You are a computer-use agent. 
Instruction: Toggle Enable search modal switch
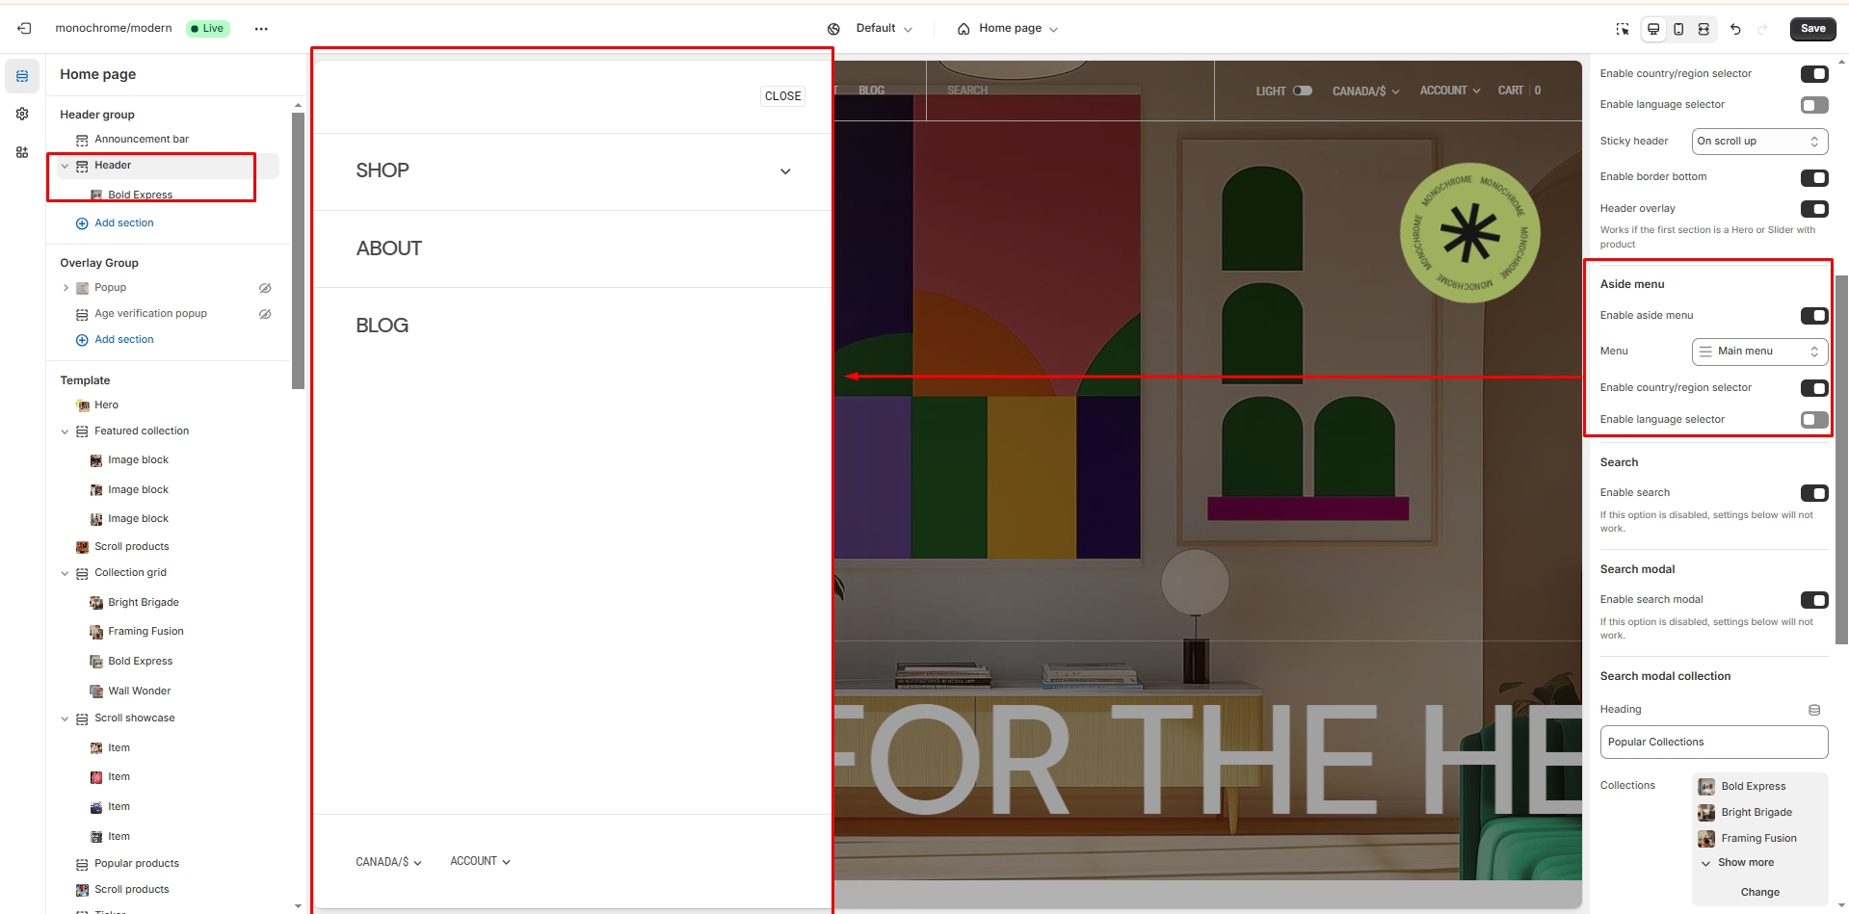coord(1814,600)
